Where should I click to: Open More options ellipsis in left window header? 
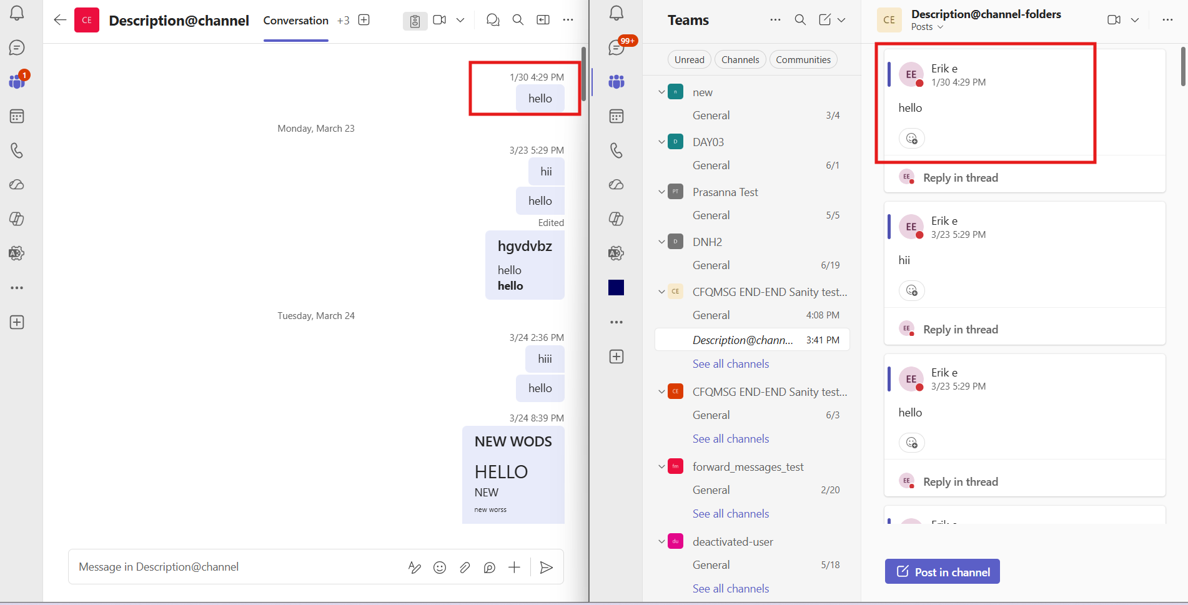568,20
